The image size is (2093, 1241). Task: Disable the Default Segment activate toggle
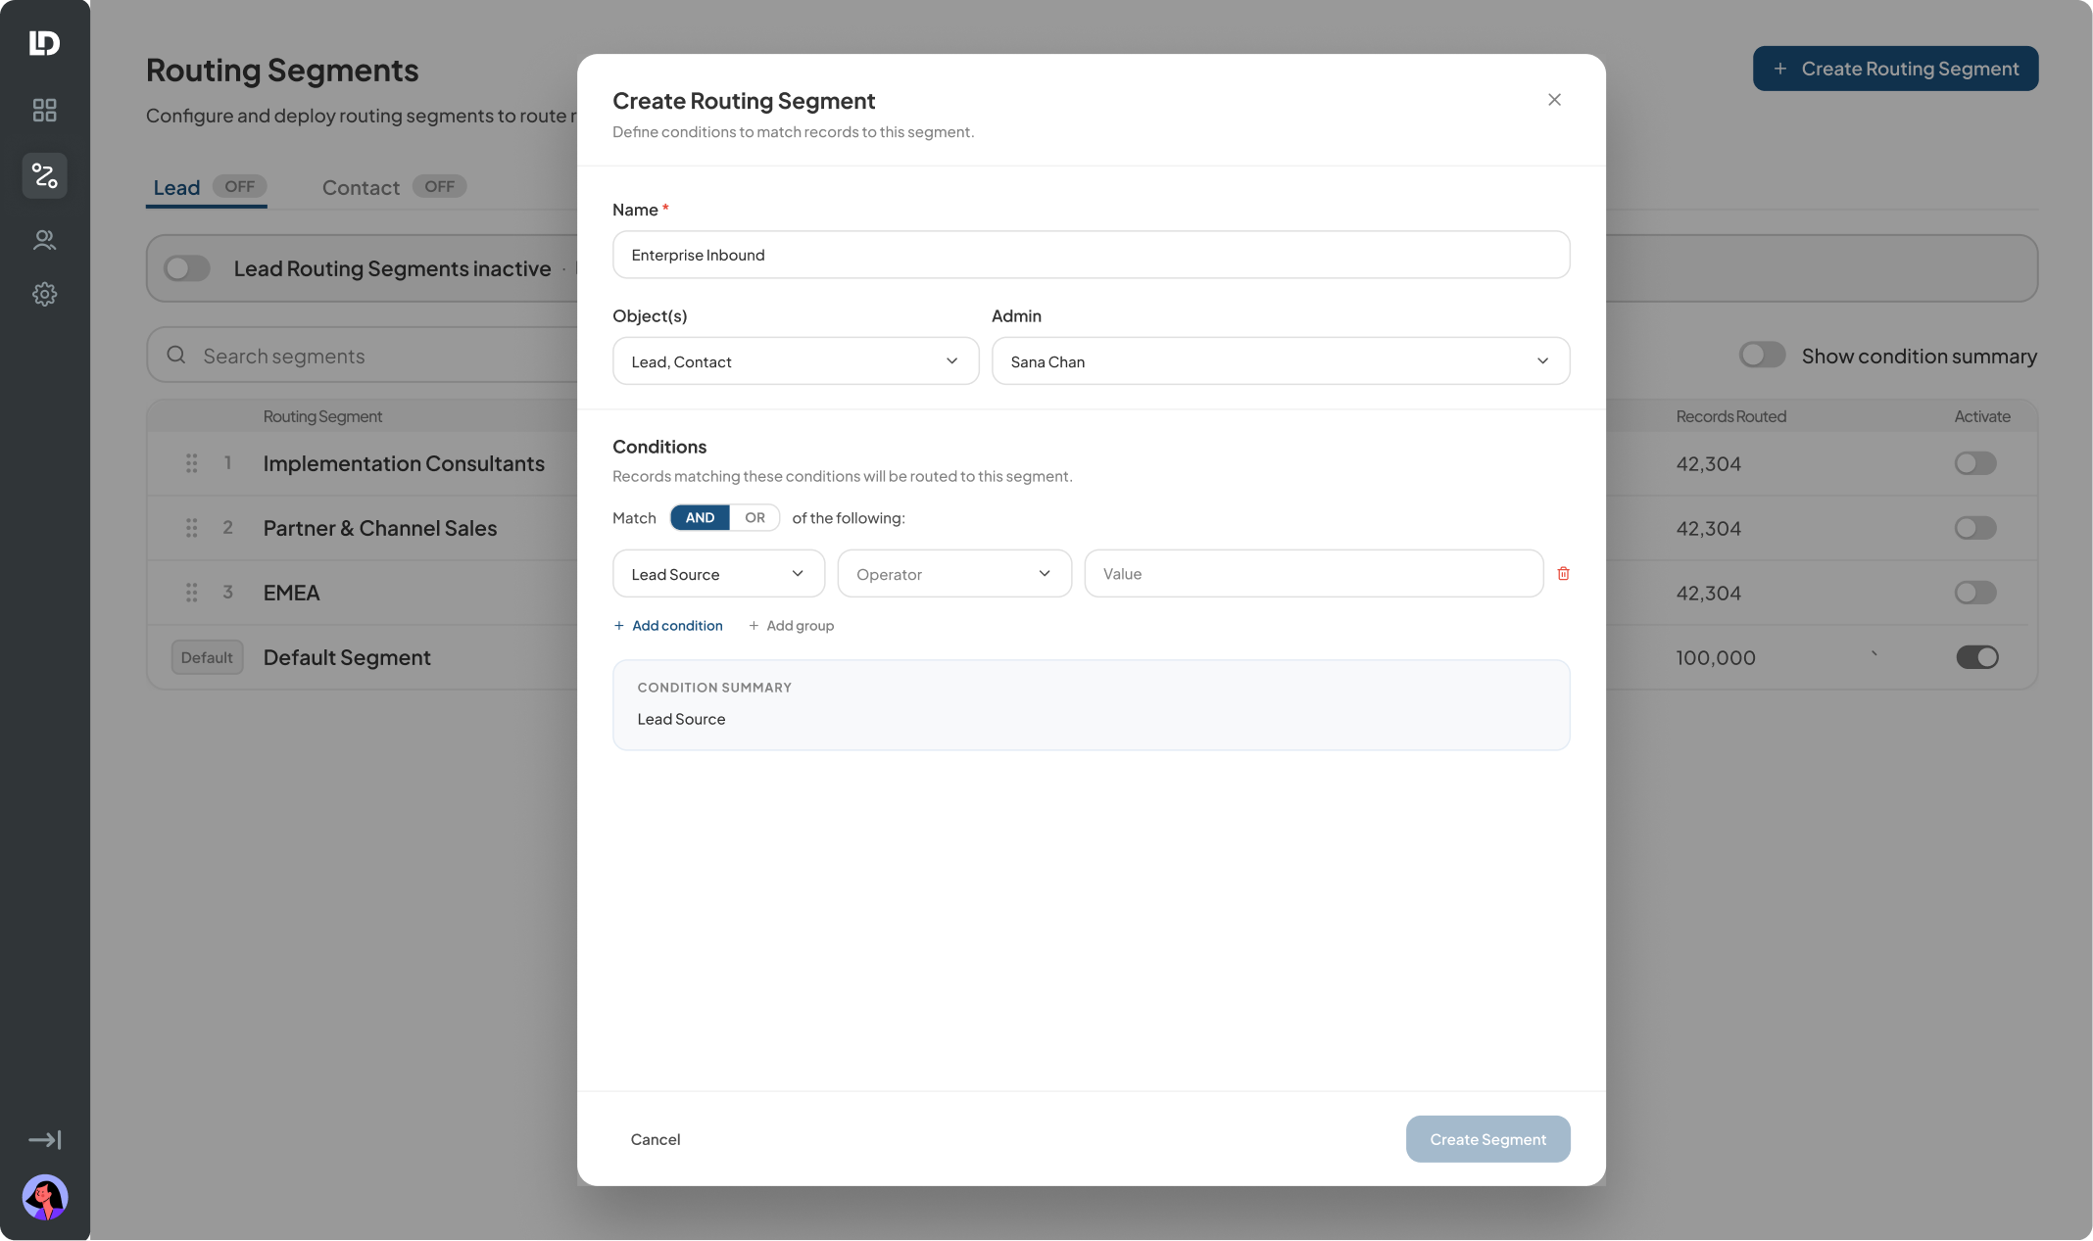[1976, 657]
